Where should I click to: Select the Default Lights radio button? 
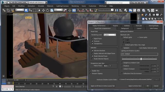click(x=122, y=37)
